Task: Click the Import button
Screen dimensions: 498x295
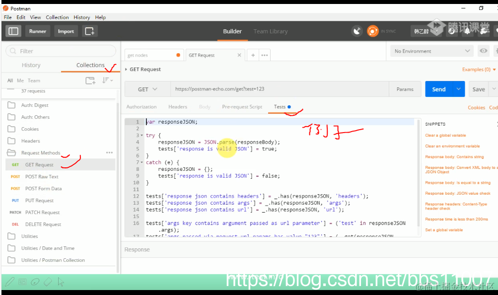Action: click(66, 31)
